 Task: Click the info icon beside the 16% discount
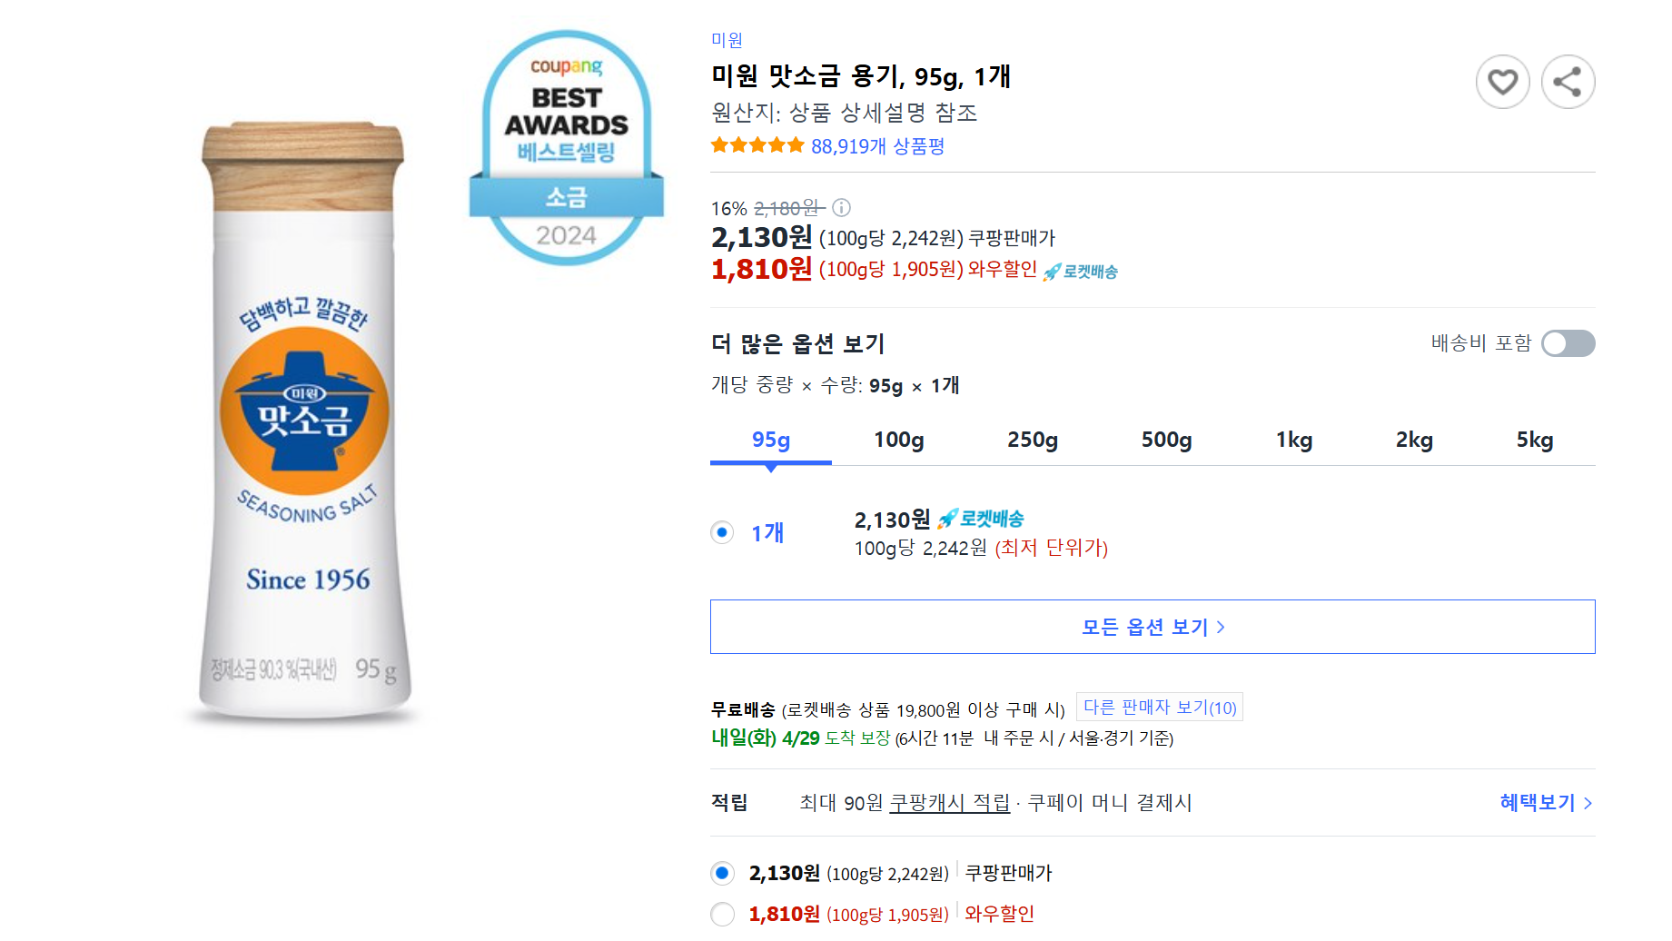pyautogui.click(x=841, y=208)
